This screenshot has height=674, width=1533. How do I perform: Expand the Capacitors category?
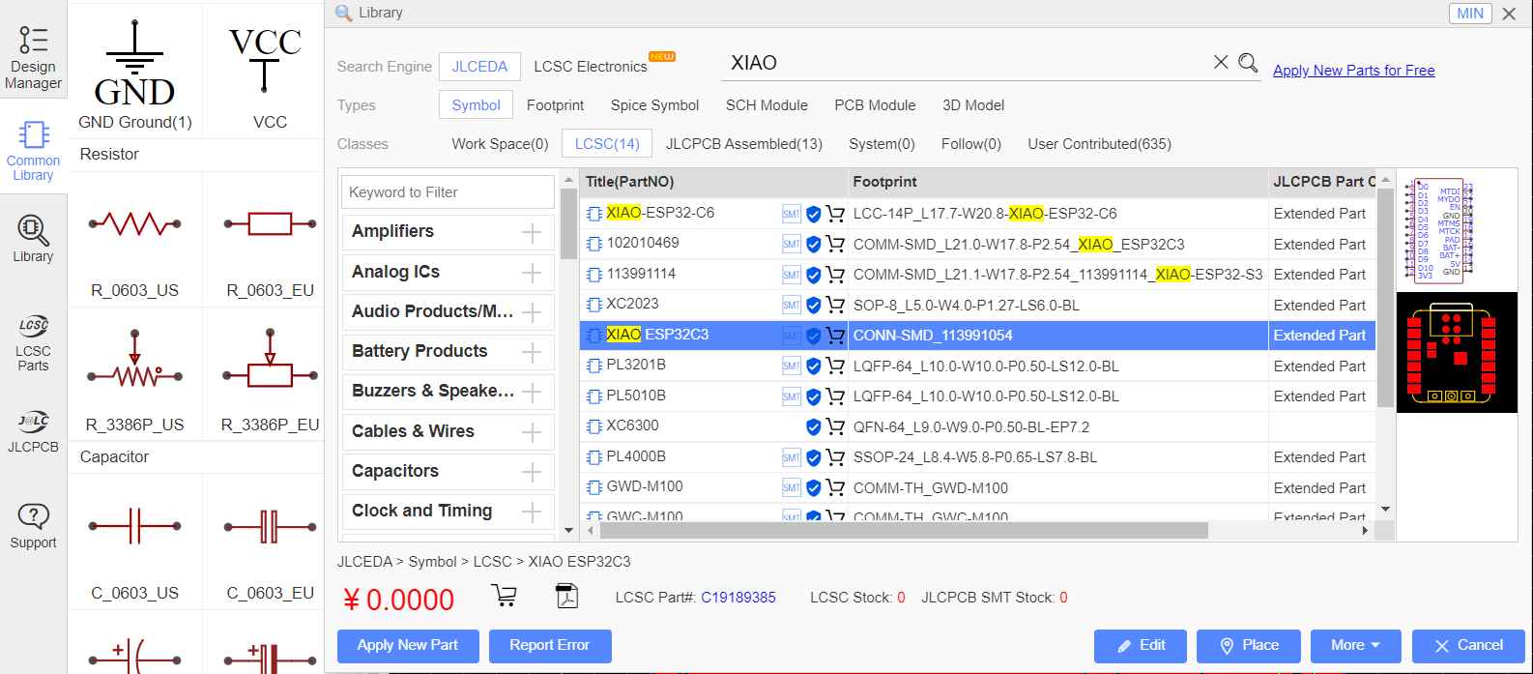pyautogui.click(x=532, y=472)
